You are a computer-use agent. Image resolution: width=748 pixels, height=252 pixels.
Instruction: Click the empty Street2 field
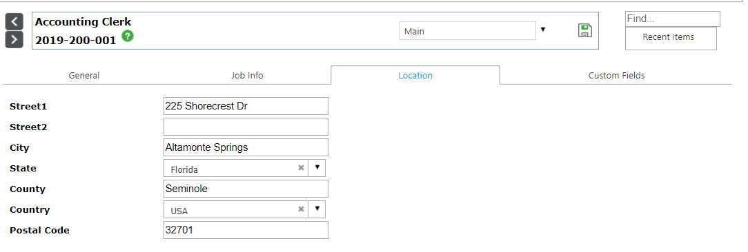246,127
